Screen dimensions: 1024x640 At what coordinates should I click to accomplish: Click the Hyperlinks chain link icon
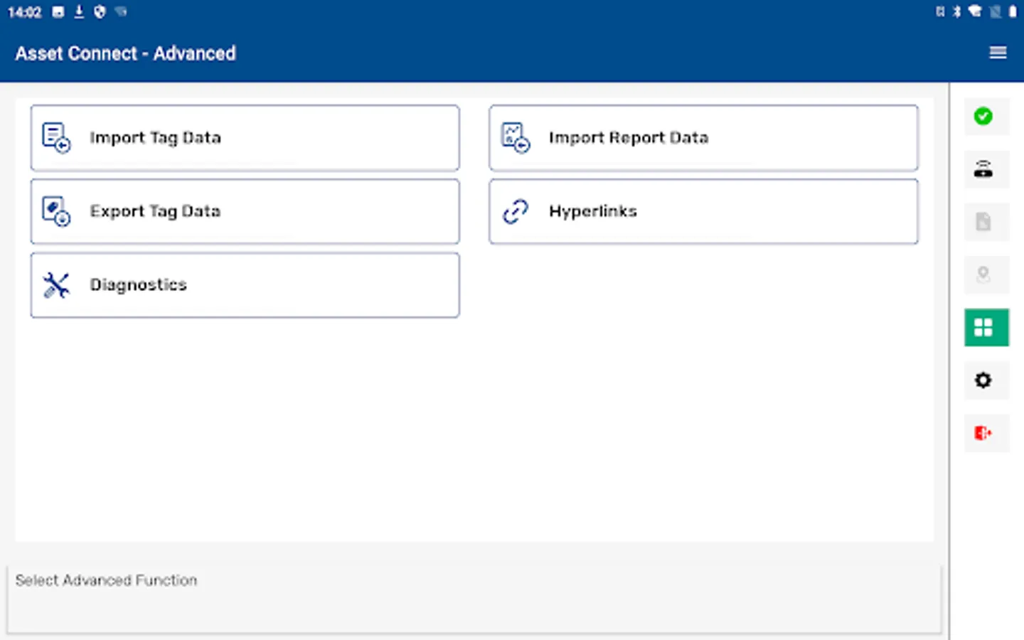click(516, 211)
